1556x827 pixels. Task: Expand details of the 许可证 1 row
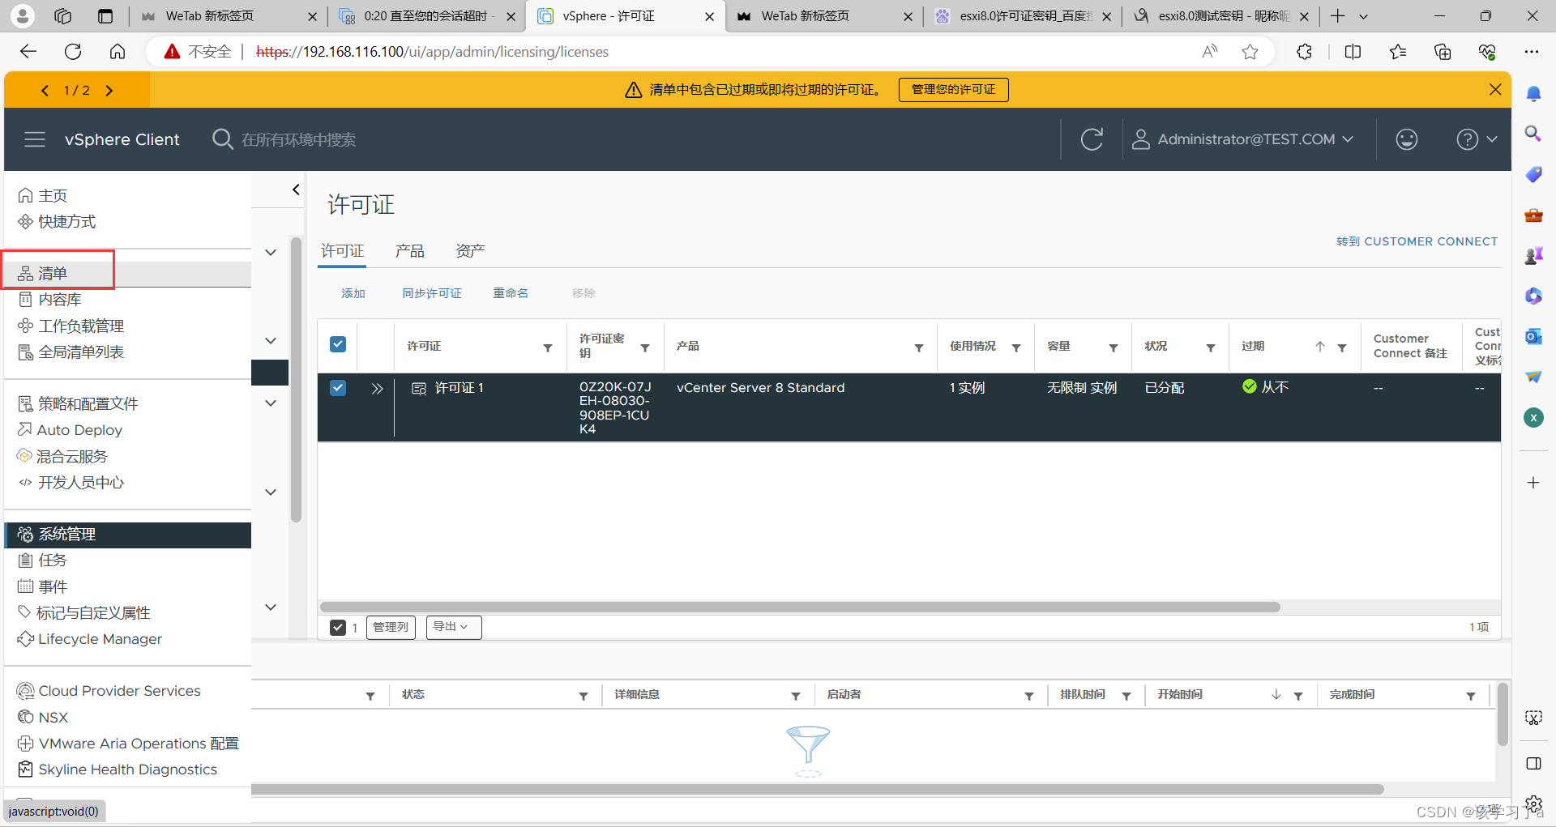[377, 389]
